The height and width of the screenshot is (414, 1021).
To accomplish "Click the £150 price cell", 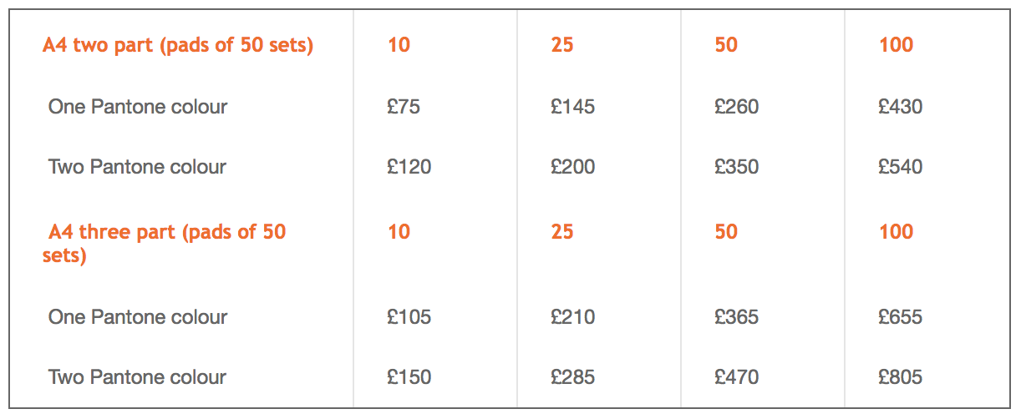I will (409, 377).
